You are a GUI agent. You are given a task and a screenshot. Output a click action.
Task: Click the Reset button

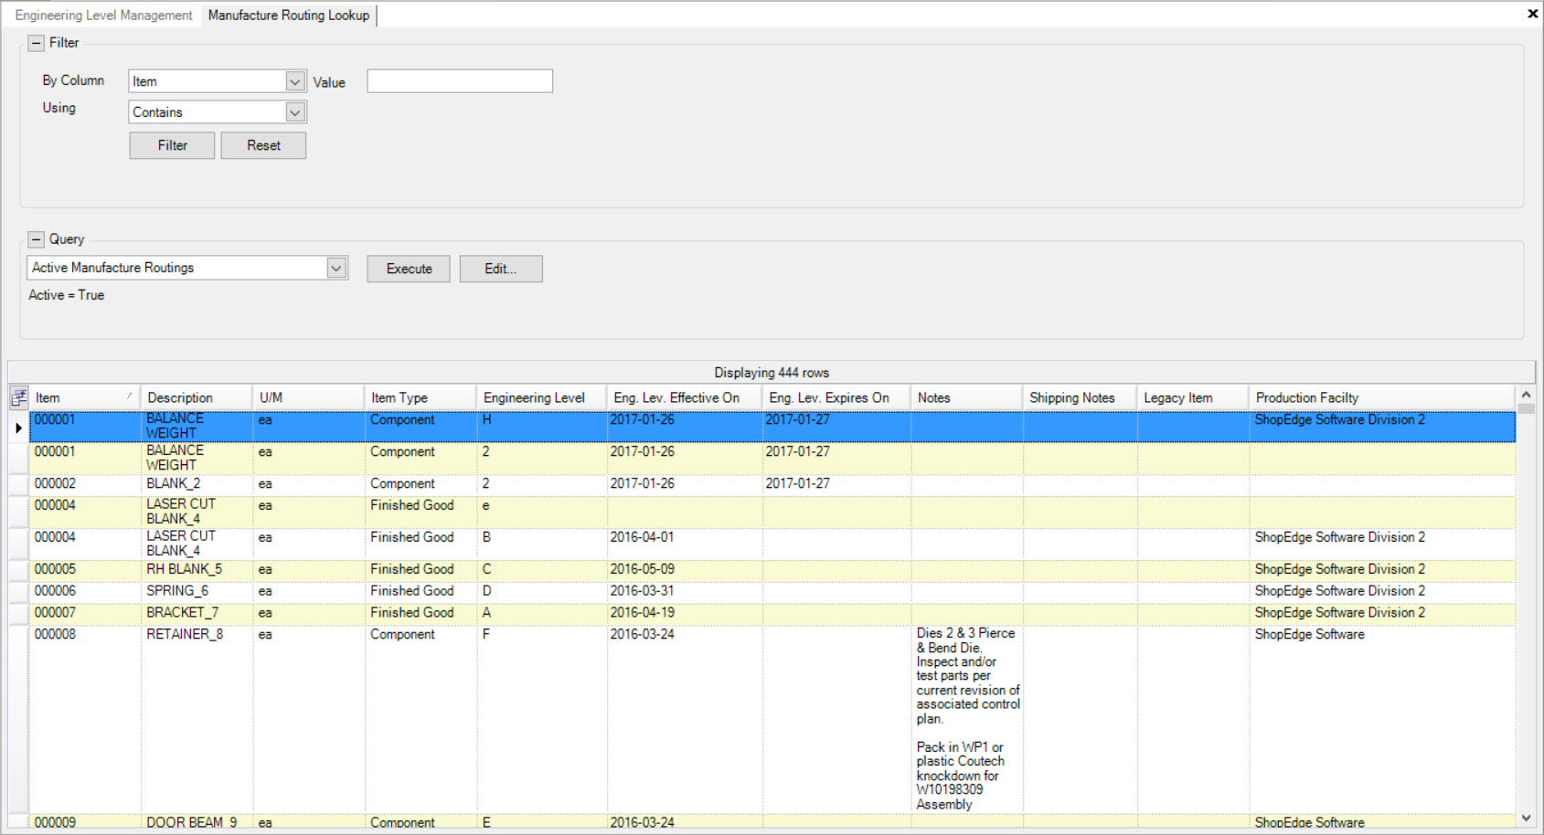point(263,145)
